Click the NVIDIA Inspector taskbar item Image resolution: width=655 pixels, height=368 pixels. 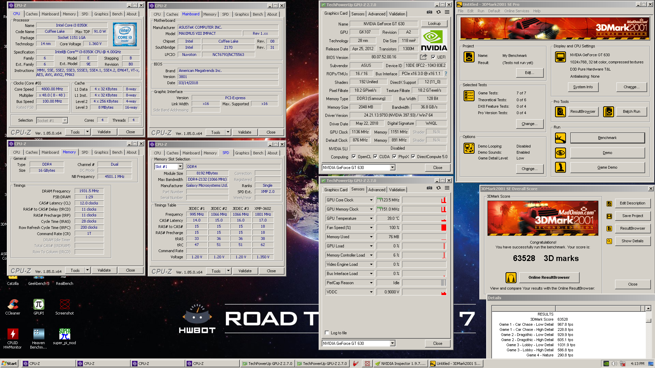(x=401, y=364)
